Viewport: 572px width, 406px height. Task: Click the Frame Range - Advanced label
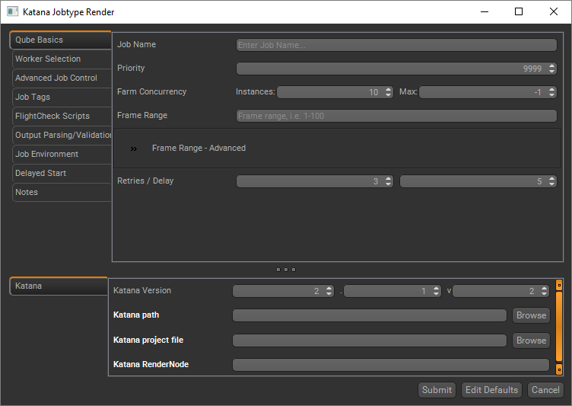(x=199, y=148)
